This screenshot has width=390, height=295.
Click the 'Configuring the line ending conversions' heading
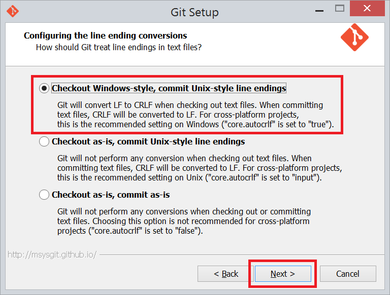[x=106, y=36]
